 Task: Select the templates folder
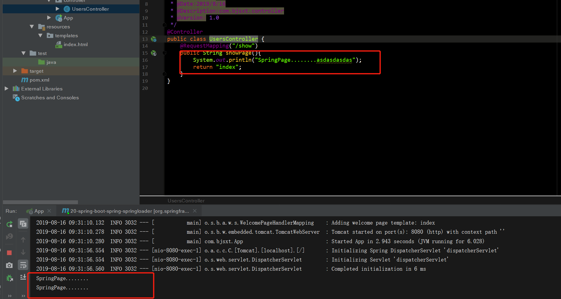pos(66,35)
